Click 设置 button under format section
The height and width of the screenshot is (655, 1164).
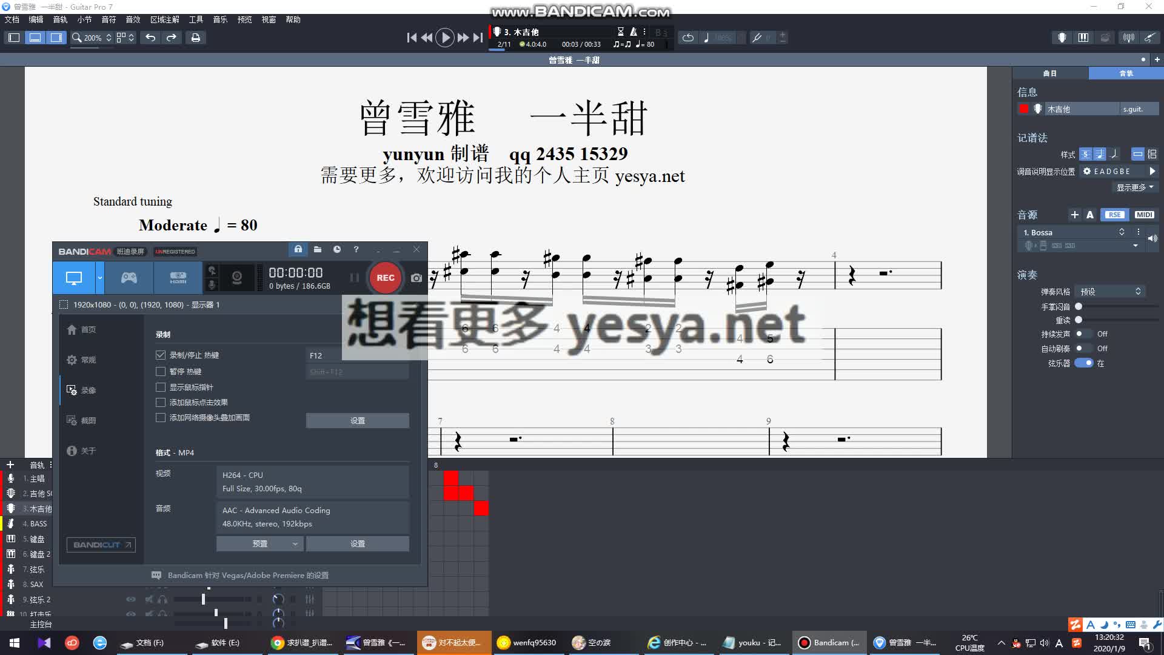click(358, 543)
